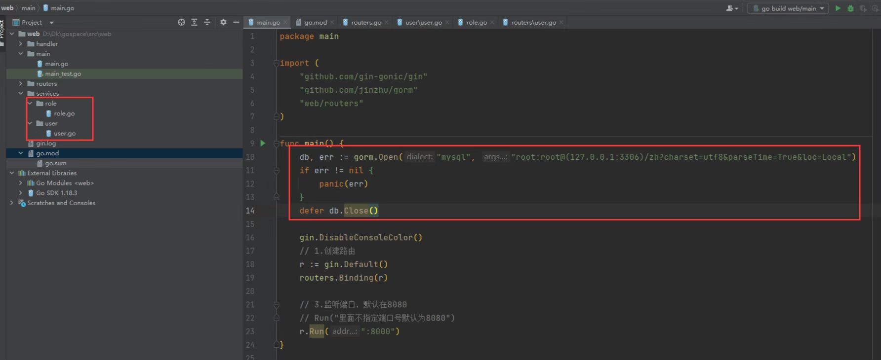The height and width of the screenshot is (360, 881).
Task: Click the gin.DisableConsoleColor() call
Action: (361, 238)
